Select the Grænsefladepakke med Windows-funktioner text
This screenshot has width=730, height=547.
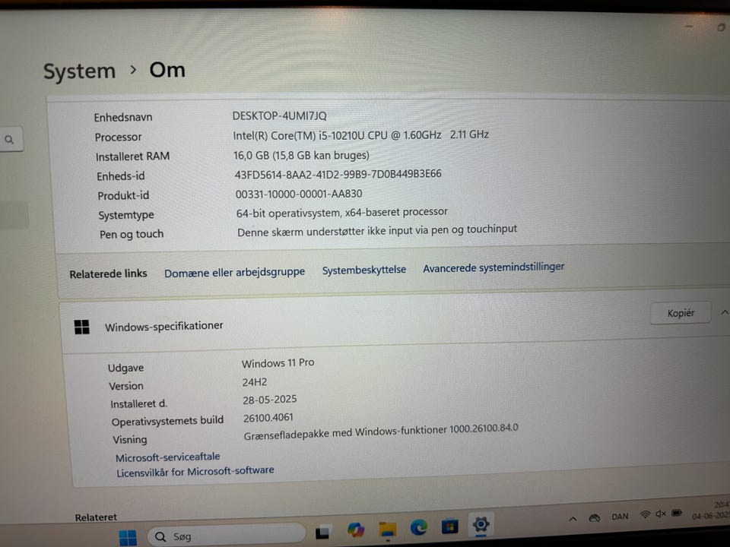pyautogui.click(x=381, y=432)
